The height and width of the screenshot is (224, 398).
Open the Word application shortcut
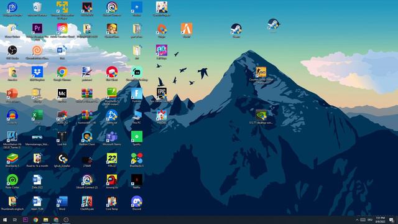point(62,202)
